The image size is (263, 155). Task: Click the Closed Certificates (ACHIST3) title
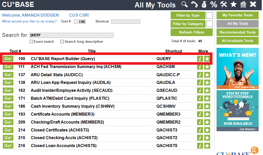pyautogui.click(x=60, y=130)
